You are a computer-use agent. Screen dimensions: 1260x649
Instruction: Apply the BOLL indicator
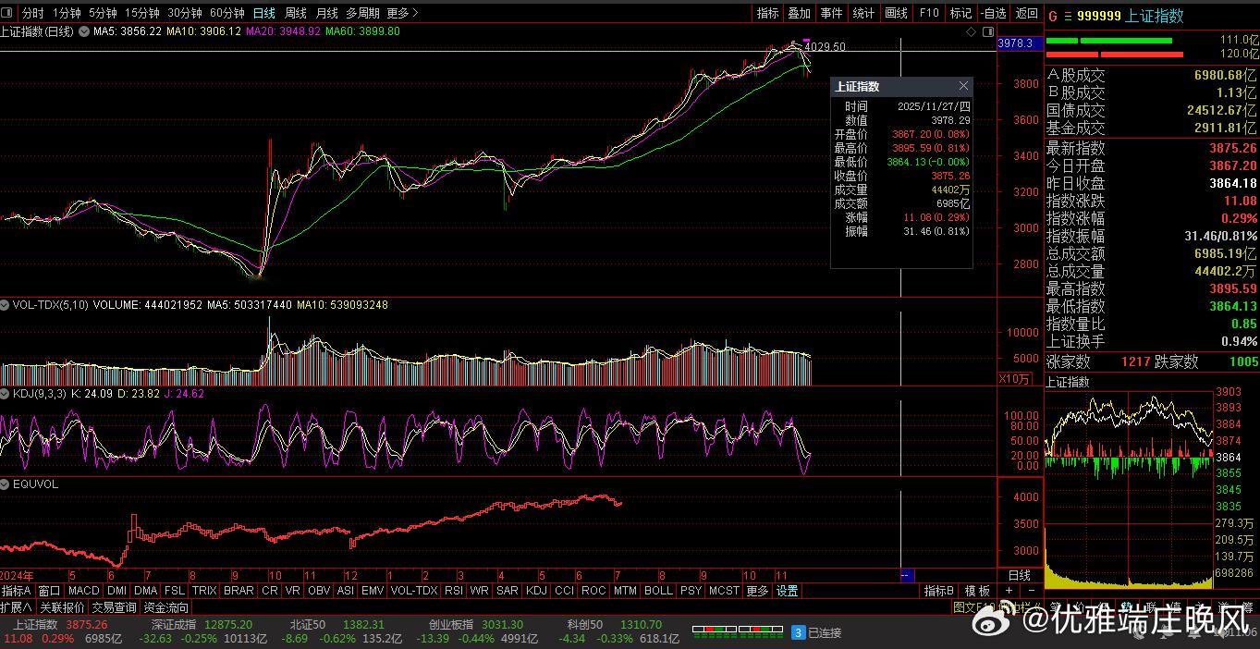[x=658, y=591]
